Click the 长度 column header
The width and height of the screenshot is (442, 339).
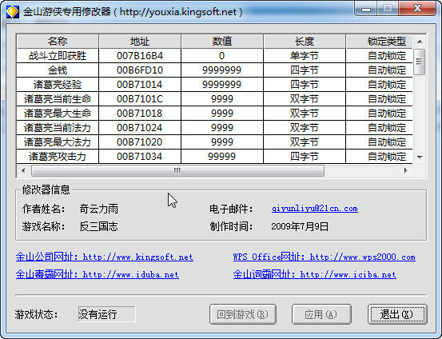point(305,42)
